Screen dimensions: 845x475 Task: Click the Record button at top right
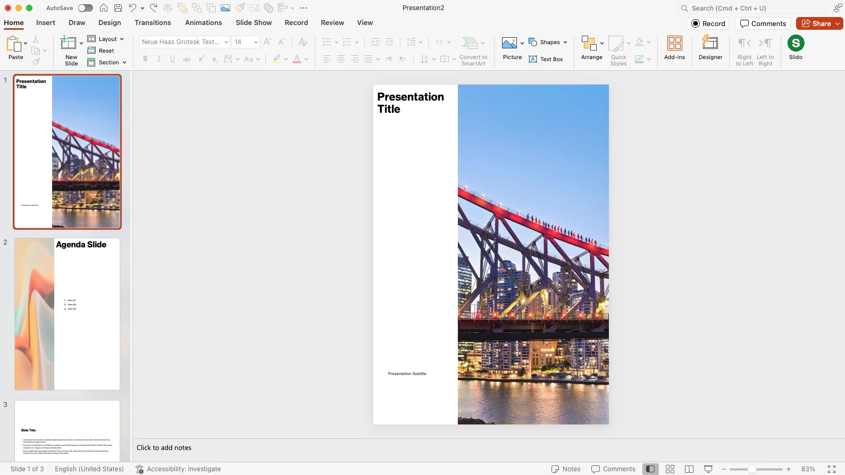tap(708, 23)
